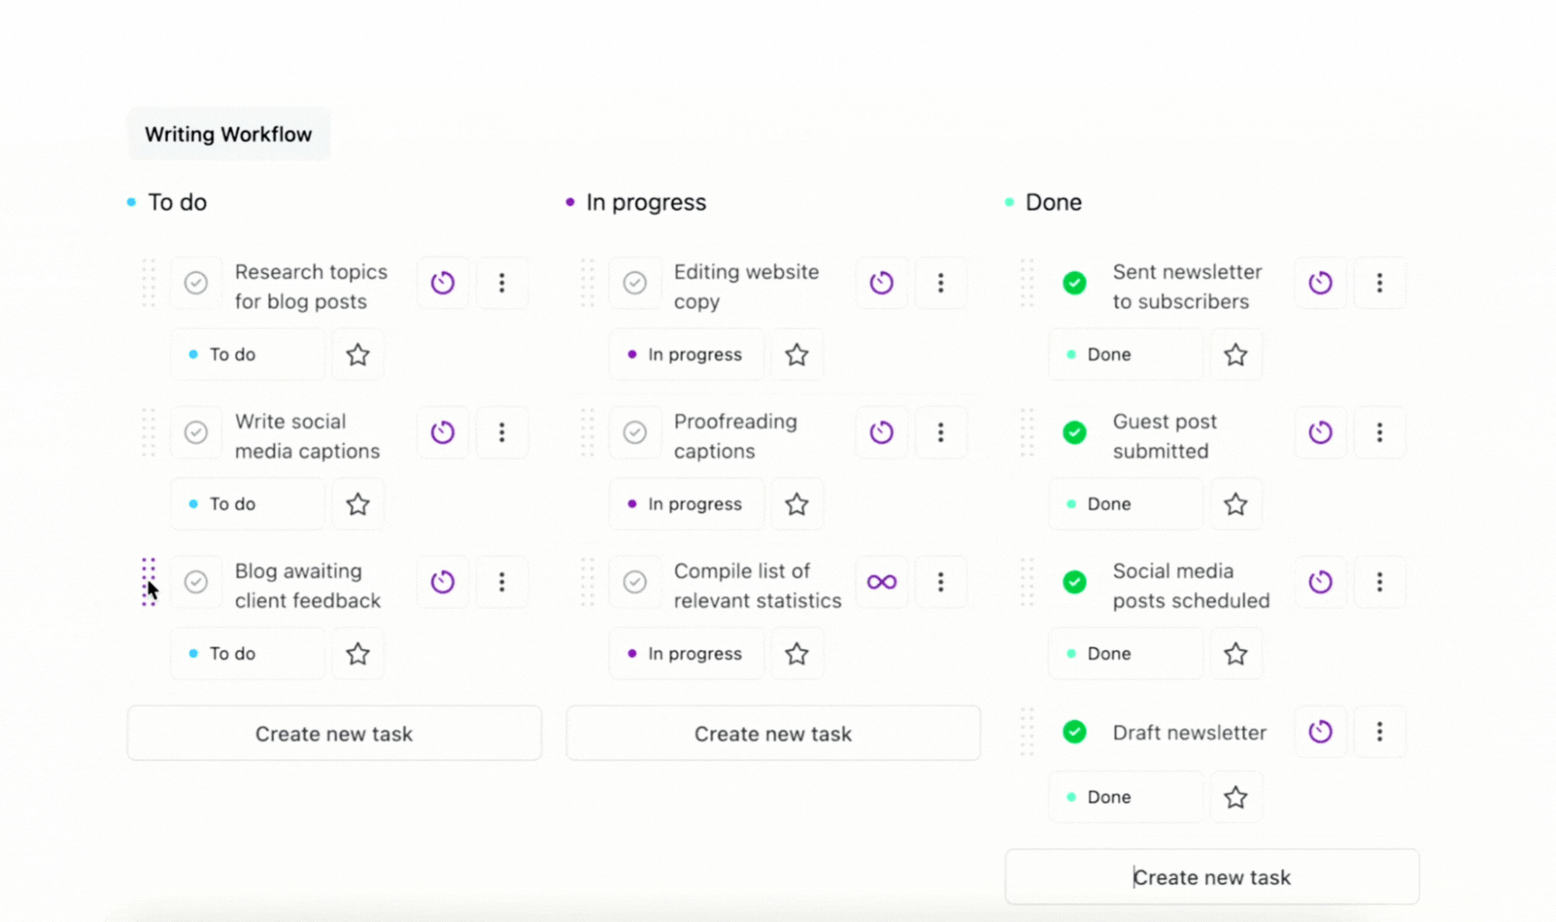The height and width of the screenshot is (922, 1556).
Task: Start the timer on Research topics for blog posts
Action: pyautogui.click(x=443, y=282)
